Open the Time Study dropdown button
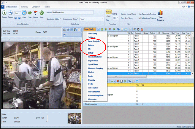This screenshot has height=129, width=195. click(x=90, y=29)
